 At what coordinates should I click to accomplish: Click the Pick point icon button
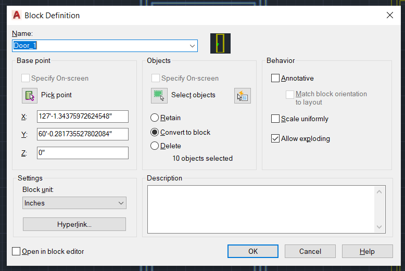click(30, 96)
